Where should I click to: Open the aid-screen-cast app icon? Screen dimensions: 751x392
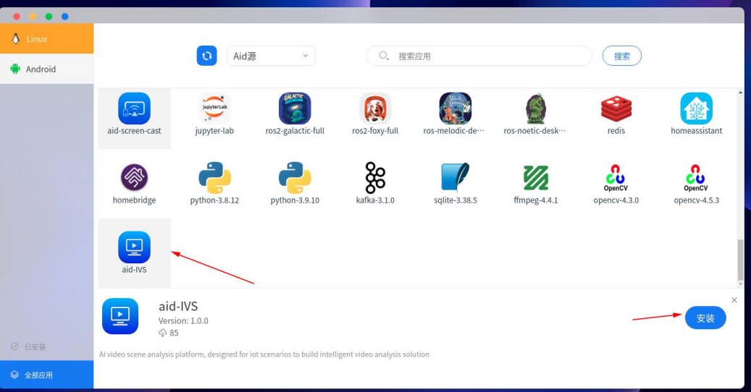[x=134, y=109]
